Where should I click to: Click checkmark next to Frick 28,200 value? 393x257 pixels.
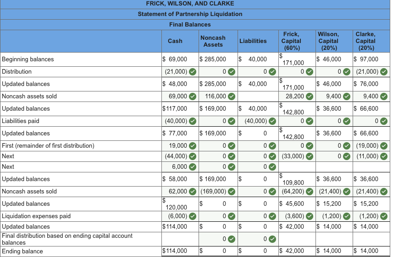[x=310, y=96]
